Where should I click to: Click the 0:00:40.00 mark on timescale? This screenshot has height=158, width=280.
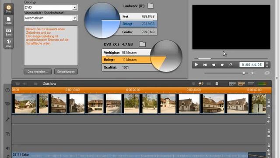coord(254,90)
